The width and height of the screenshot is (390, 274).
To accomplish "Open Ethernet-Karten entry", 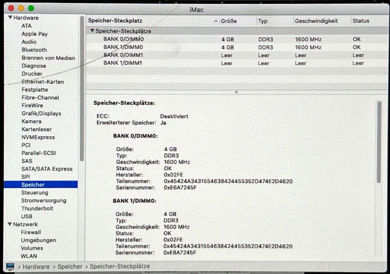I will point(43,82).
